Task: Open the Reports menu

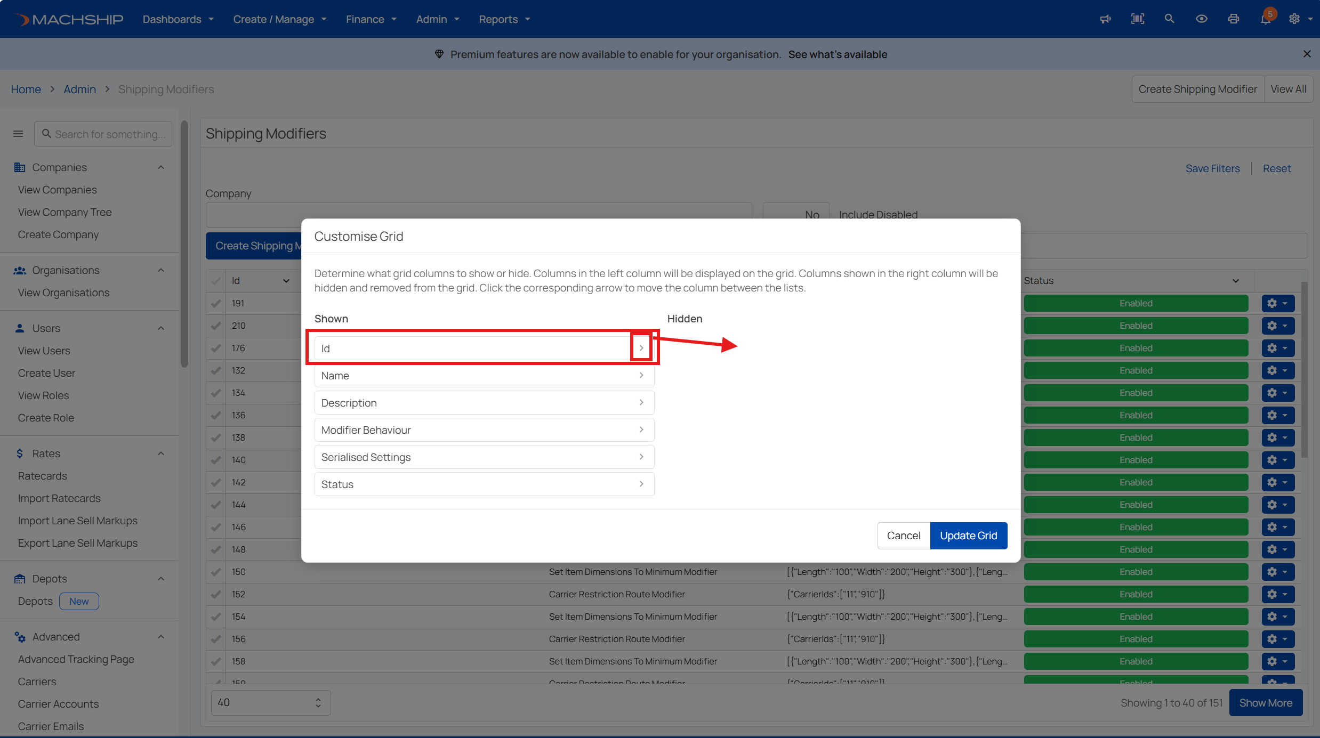Action: coord(504,19)
